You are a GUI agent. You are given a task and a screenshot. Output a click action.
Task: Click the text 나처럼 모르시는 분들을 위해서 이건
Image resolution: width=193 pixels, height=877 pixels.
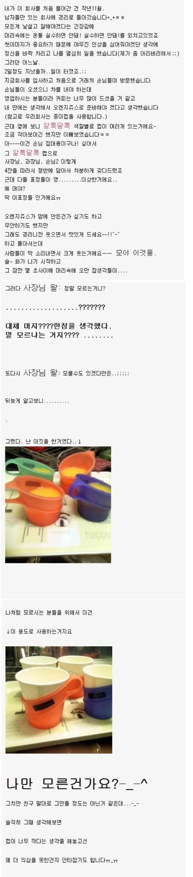(x=49, y=612)
